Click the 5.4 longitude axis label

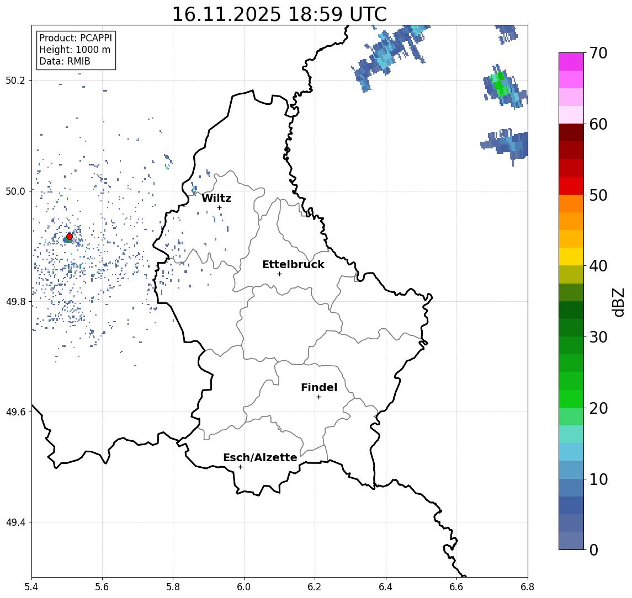pyautogui.click(x=31, y=587)
